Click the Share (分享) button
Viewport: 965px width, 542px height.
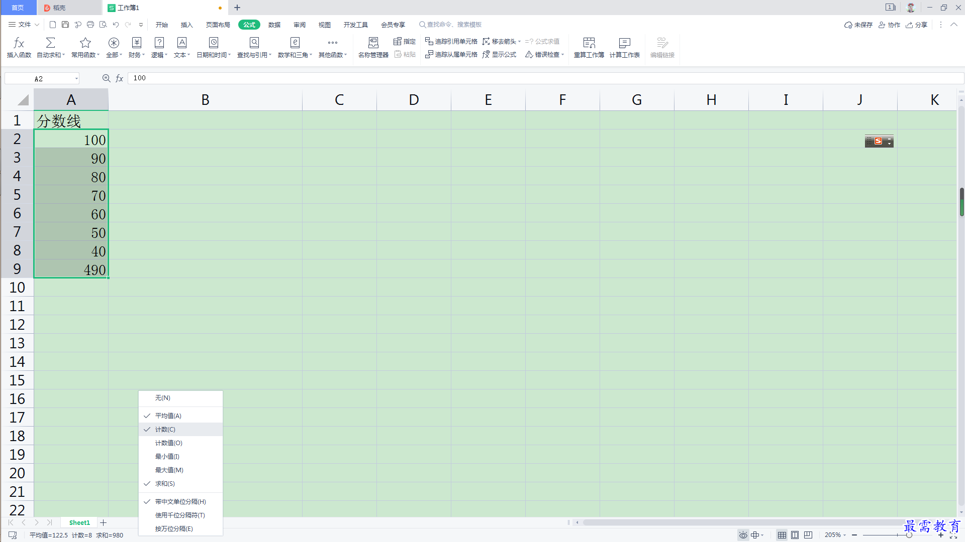[917, 25]
